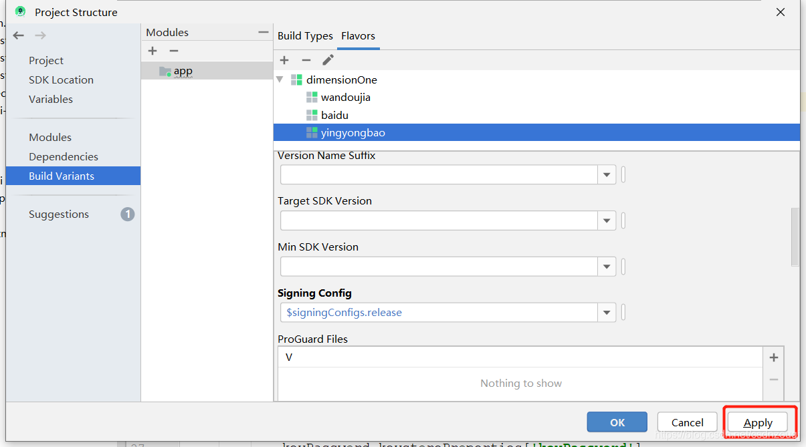Image resolution: width=806 pixels, height=447 pixels.
Task: Click the Apply button
Action: coord(758,422)
